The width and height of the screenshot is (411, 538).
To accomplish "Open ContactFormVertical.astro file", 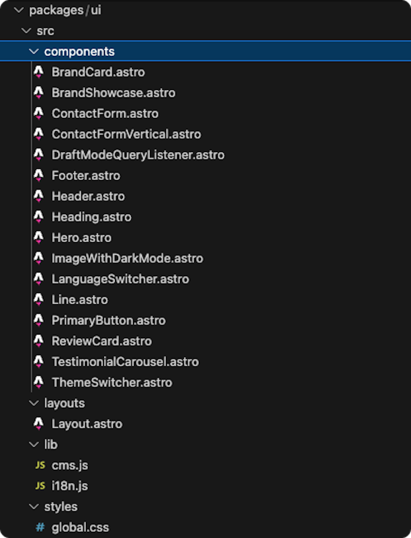I will pos(126,134).
